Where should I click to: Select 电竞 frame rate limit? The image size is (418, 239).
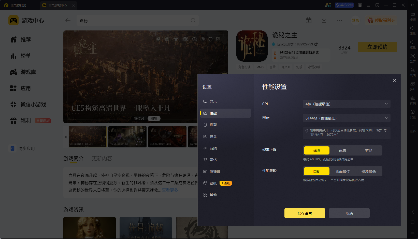click(x=343, y=151)
